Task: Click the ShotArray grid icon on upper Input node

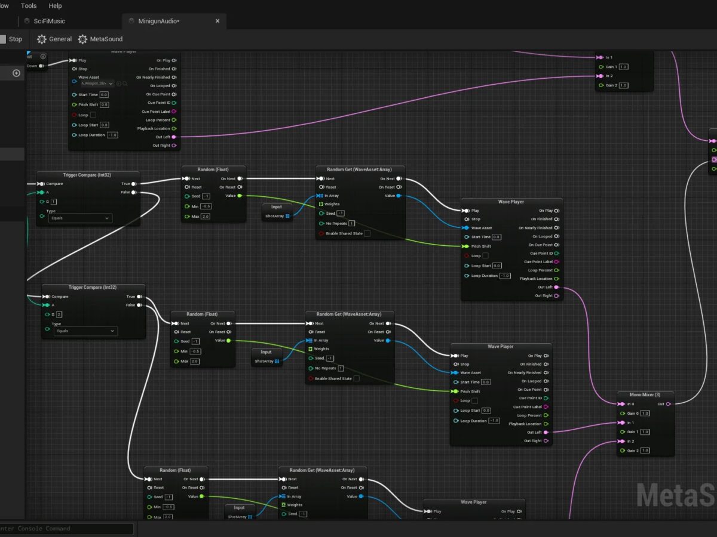Action: point(287,217)
